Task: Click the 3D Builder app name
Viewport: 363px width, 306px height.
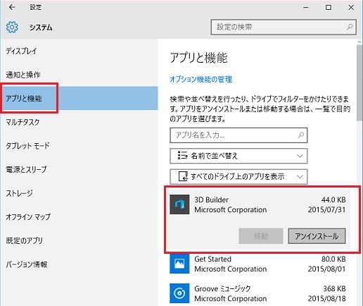Action: pyautogui.click(x=211, y=200)
